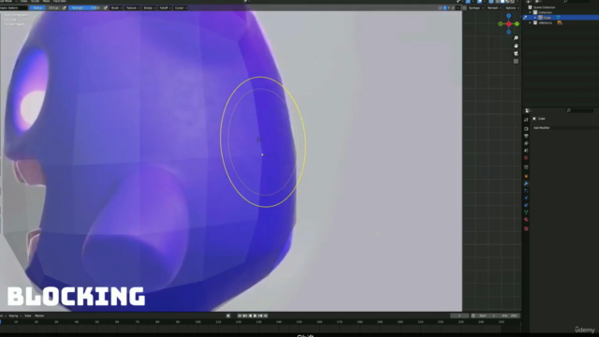Click the outliner search field
The image size is (599, 337).
click(577, 2)
